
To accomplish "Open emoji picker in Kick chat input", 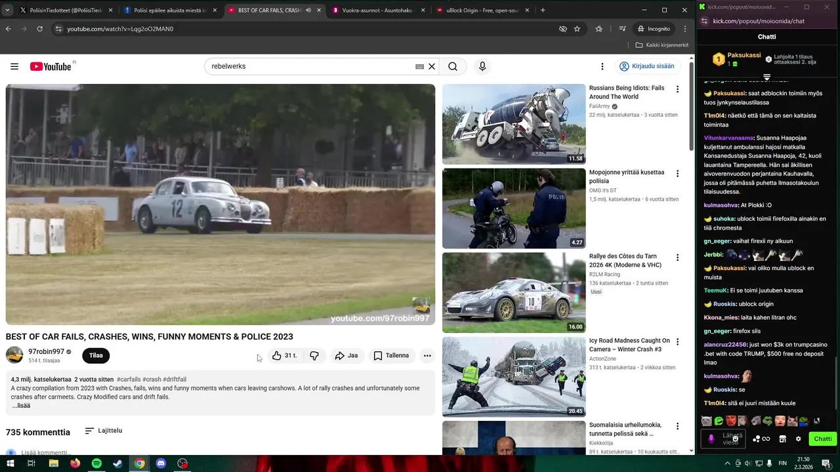I will pos(735,439).
